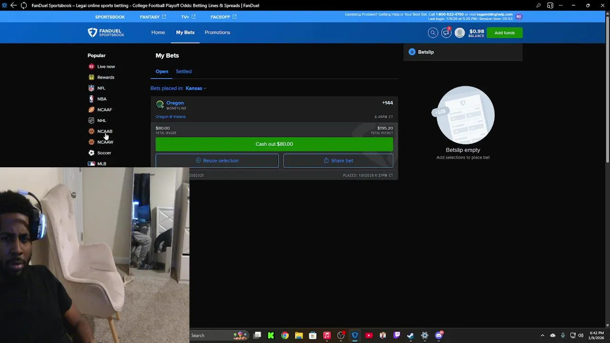The width and height of the screenshot is (610, 343).
Task: Open the account profile avatar
Action: pos(459,32)
